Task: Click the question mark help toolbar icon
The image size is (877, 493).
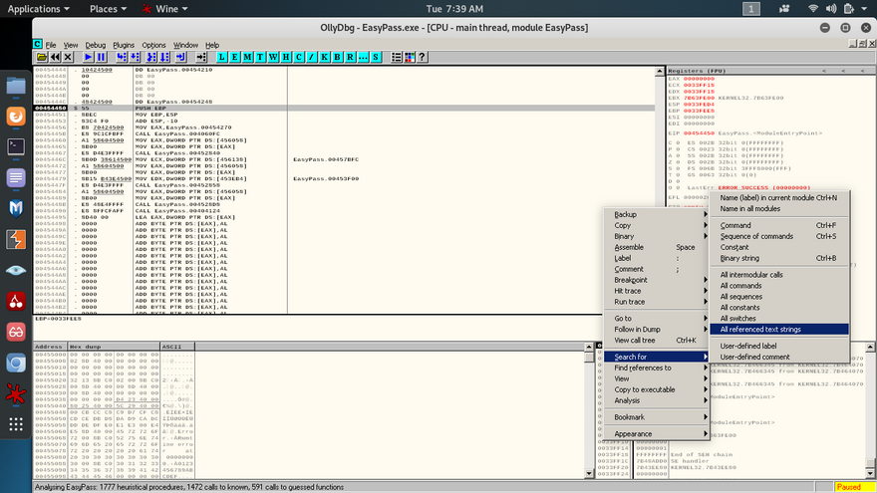Action: point(423,57)
